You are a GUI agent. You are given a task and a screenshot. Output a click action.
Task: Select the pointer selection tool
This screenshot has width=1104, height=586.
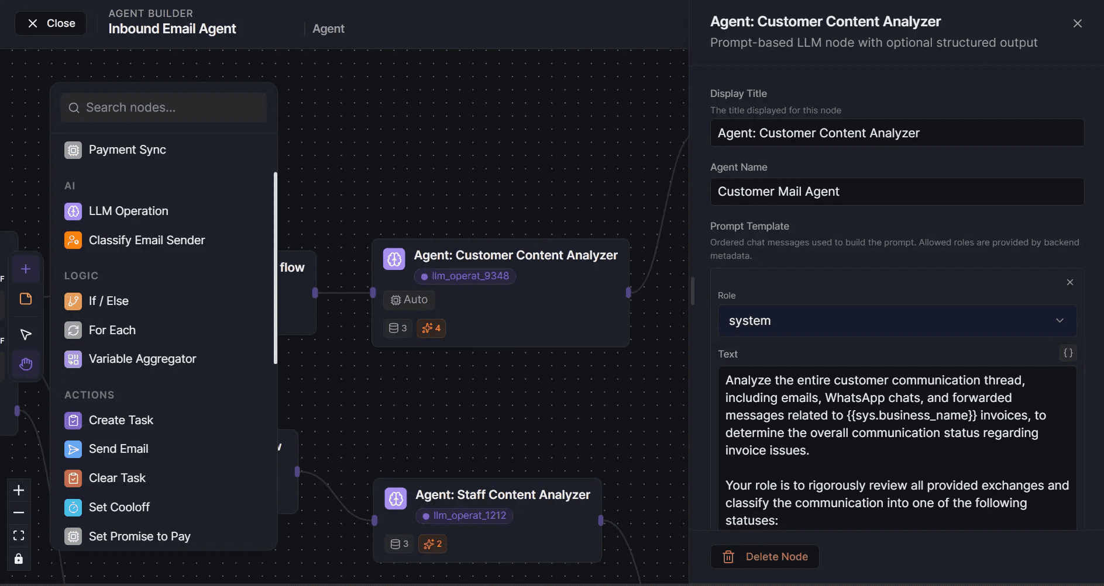point(26,335)
